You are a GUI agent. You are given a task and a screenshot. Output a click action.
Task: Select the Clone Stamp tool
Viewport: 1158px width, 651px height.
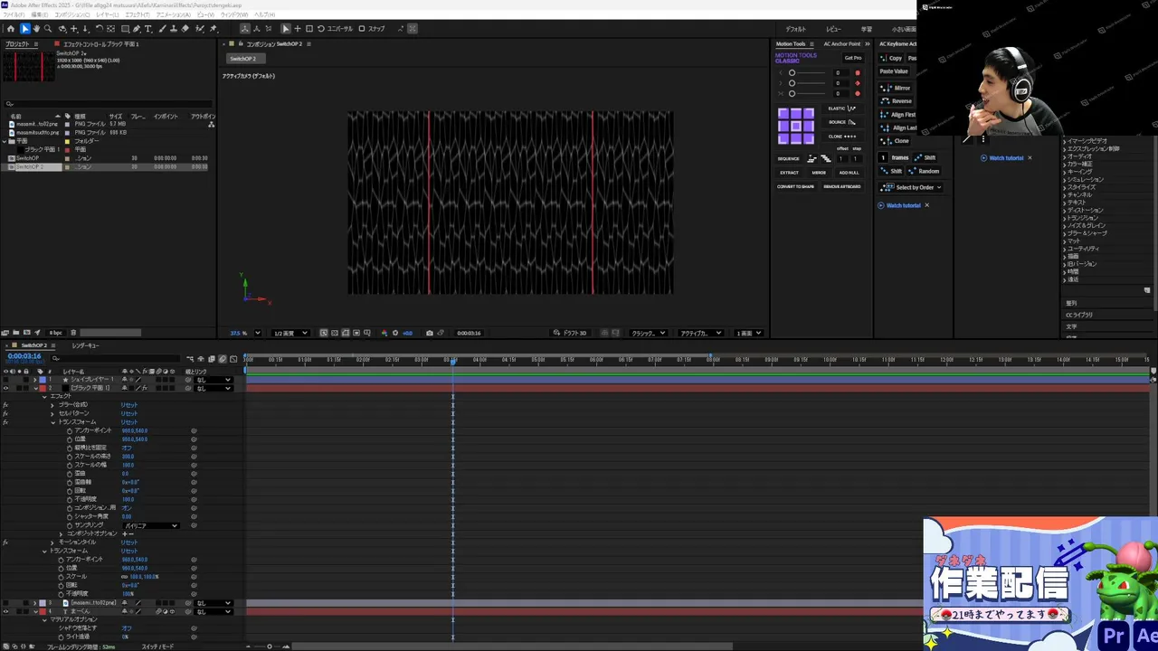174,28
